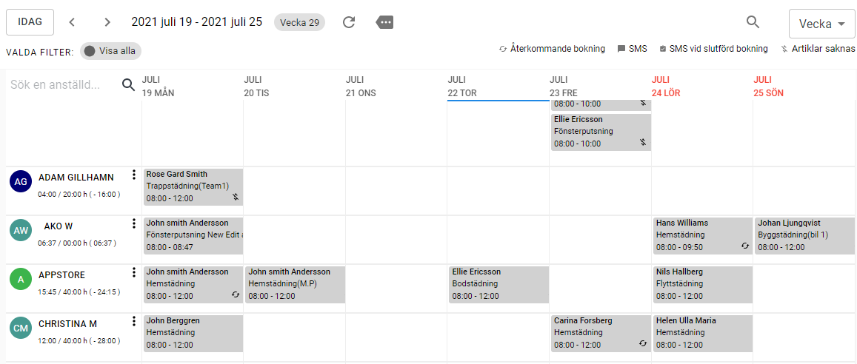Click search icon beside employee search field
This screenshot has height=364, width=857.
(x=129, y=85)
